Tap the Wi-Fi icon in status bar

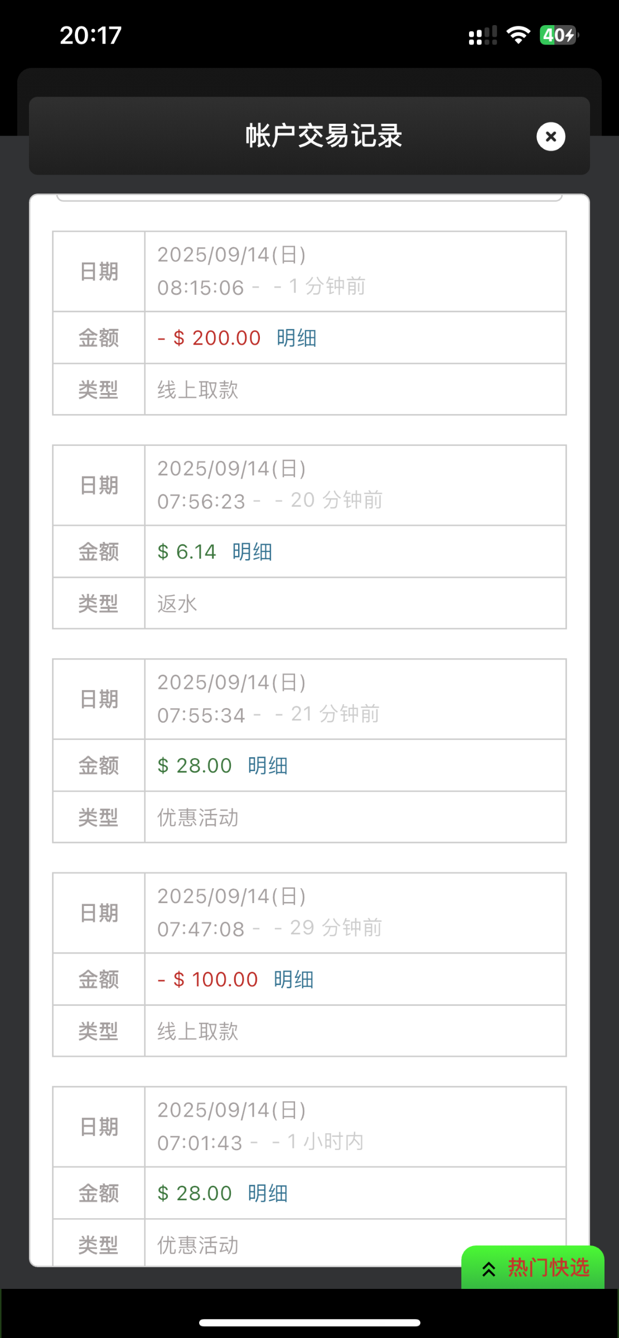(x=518, y=35)
